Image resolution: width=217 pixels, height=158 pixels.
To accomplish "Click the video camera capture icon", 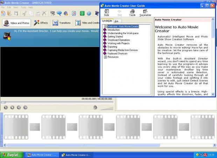I will [52, 13].
